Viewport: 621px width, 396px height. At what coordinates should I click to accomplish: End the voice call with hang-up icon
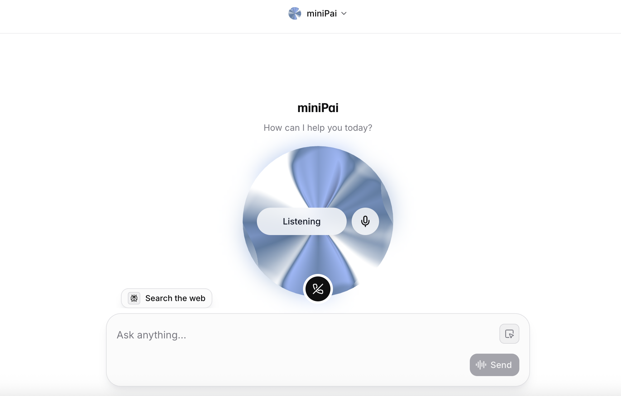coord(318,289)
